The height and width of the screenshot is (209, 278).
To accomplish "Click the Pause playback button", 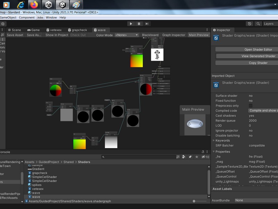I will [x=139, y=24].
